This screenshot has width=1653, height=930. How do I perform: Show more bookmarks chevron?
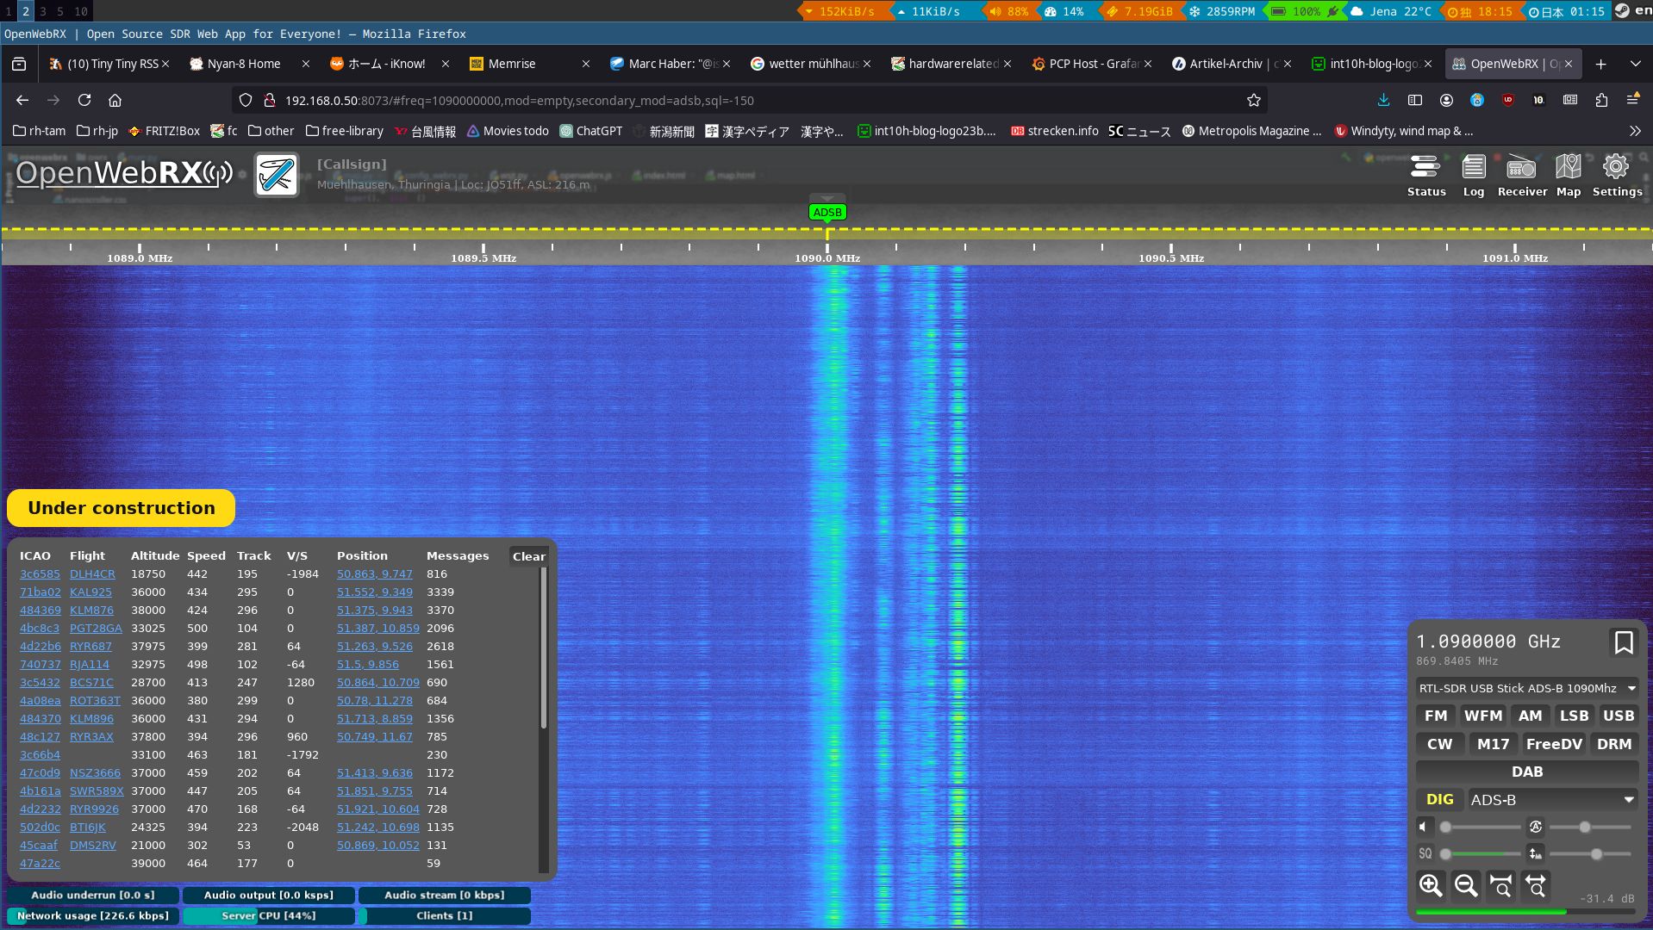pyautogui.click(x=1635, y=131)
